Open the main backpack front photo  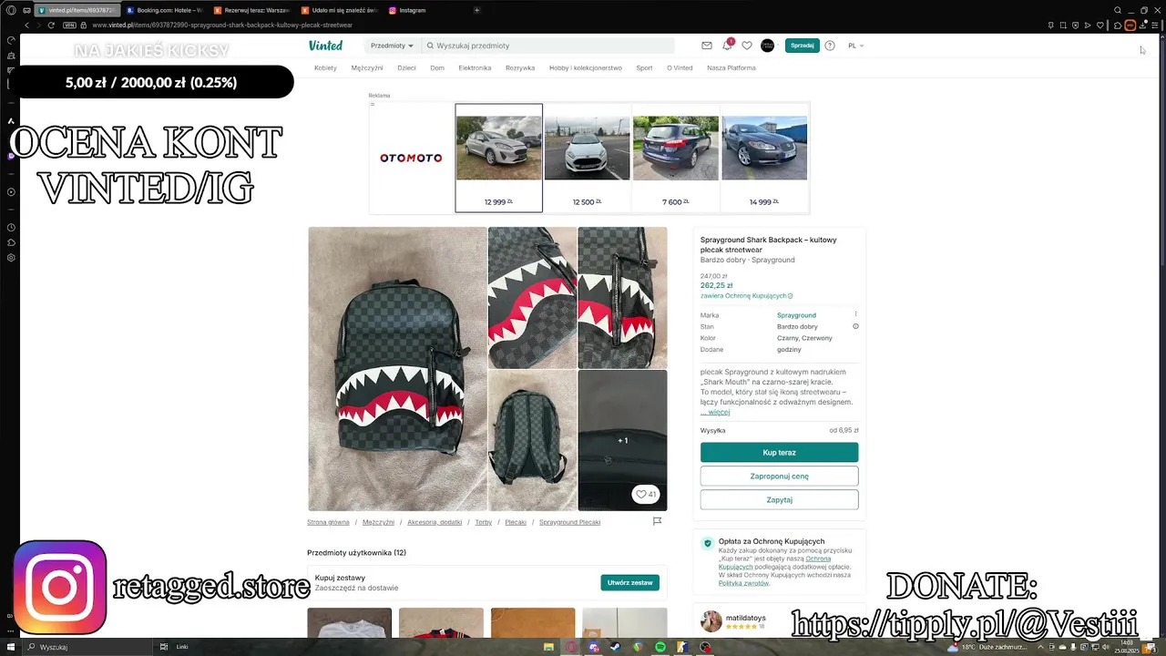point(397,369)
